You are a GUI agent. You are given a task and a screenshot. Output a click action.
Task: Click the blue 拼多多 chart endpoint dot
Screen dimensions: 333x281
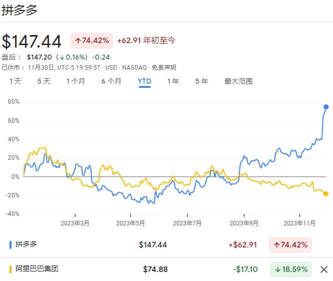326,107
